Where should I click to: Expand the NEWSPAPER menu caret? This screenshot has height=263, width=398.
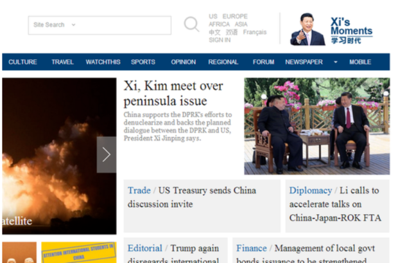(x=336, y=62)
